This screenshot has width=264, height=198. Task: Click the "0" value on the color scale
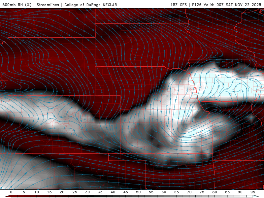11,192
